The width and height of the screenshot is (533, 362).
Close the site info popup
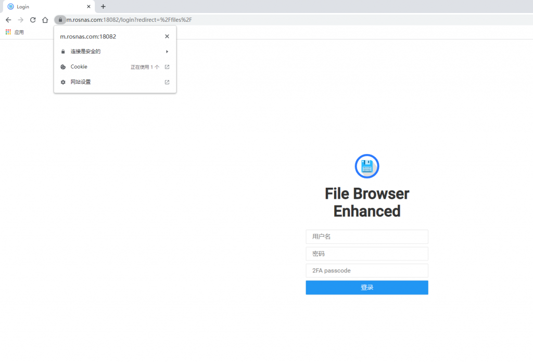[167, 36]
